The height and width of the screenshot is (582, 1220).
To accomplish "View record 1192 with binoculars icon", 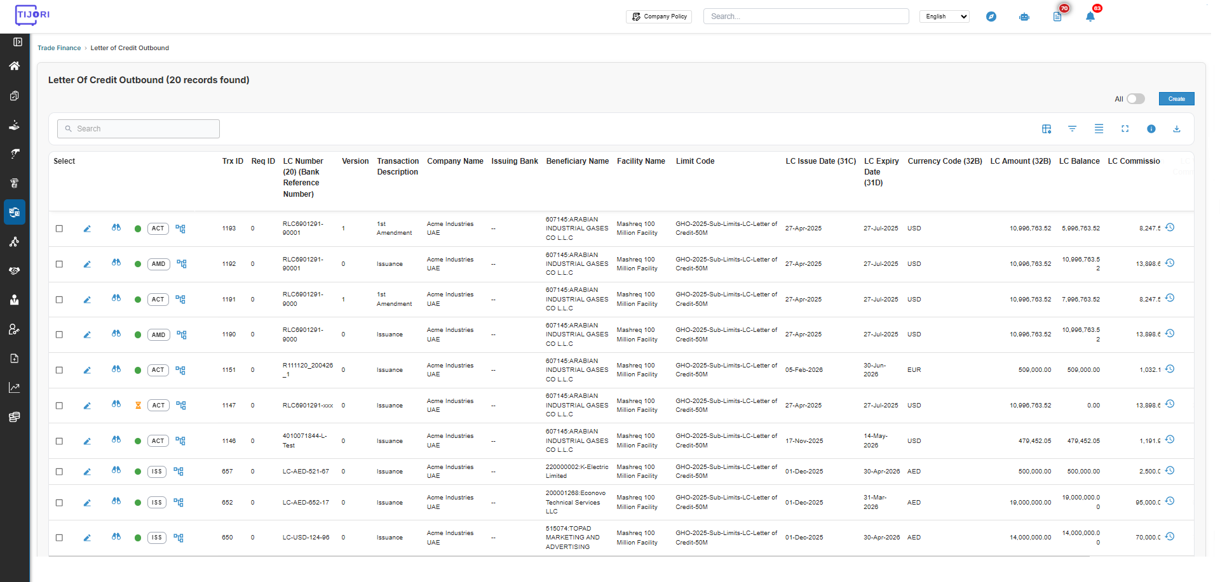I will (x=116, y=263).
